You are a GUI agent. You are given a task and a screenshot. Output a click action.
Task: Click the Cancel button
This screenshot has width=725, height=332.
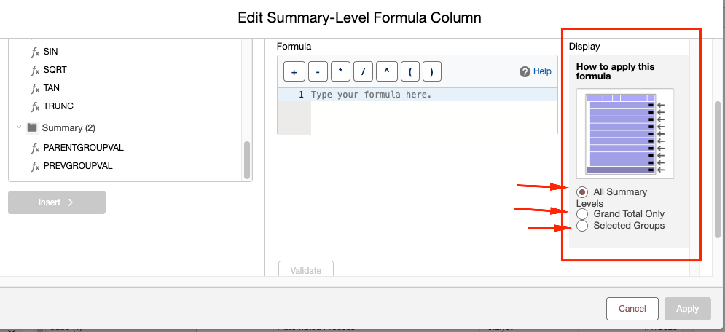click(632, 309)
